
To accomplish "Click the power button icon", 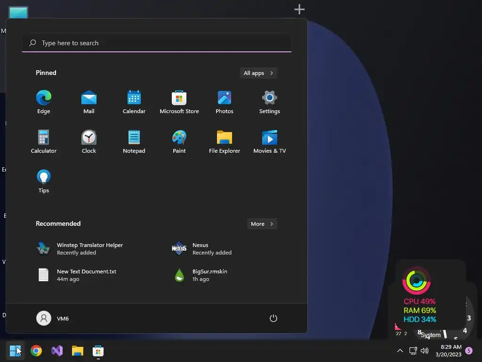I will pyautogui.click(x=273, y=318).
